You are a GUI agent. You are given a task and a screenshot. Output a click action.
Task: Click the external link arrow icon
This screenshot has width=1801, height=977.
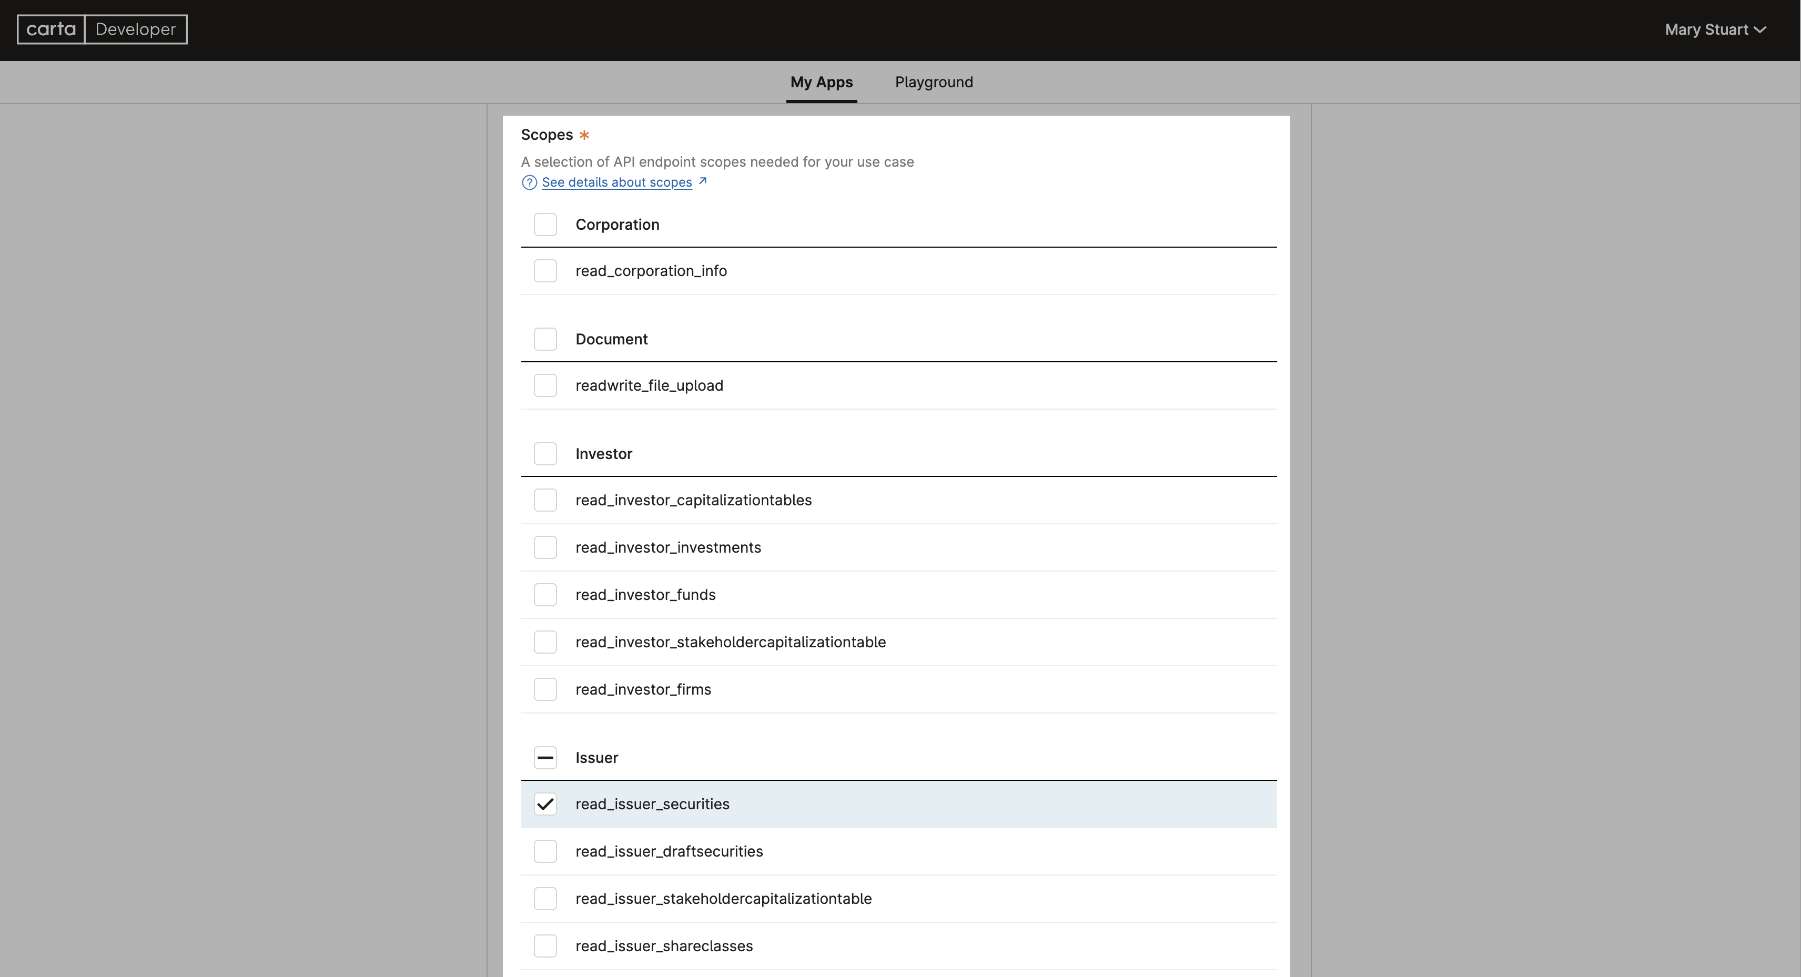click(x=703, y=181)
